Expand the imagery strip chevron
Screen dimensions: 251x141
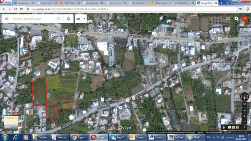click(244, 127)
